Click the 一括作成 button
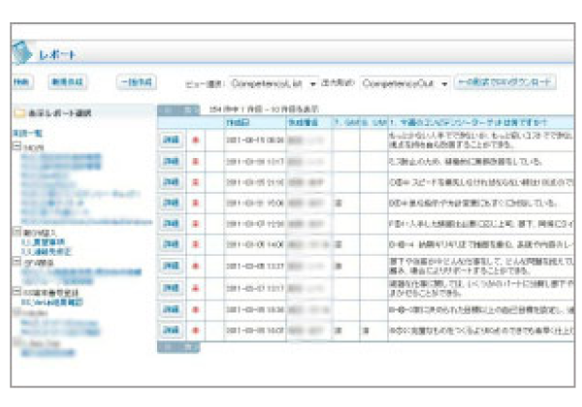Viewport: 582px width, 407px height. click(137, 83)
